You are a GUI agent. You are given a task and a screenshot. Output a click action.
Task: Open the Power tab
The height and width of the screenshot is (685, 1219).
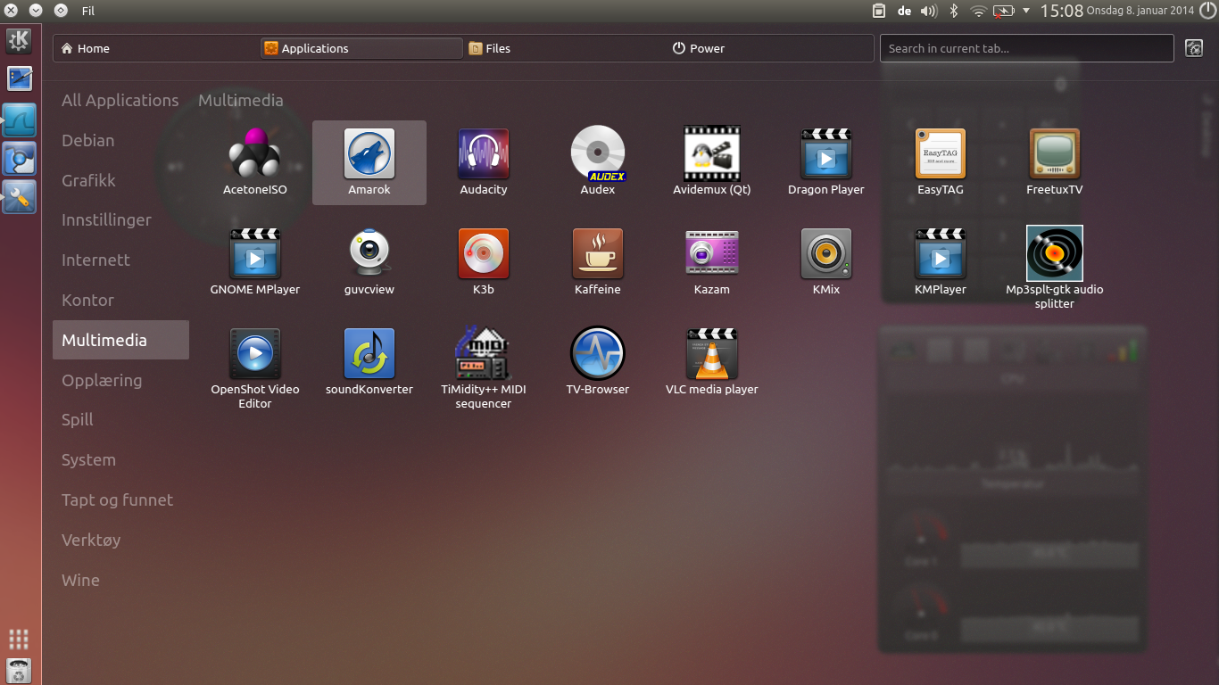771,48
